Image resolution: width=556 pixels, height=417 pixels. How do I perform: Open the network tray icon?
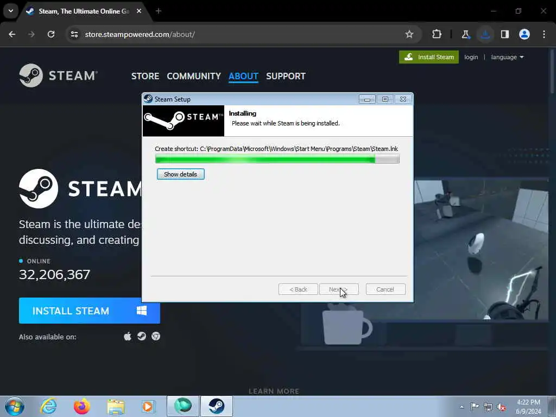click(x=488, y=407)
